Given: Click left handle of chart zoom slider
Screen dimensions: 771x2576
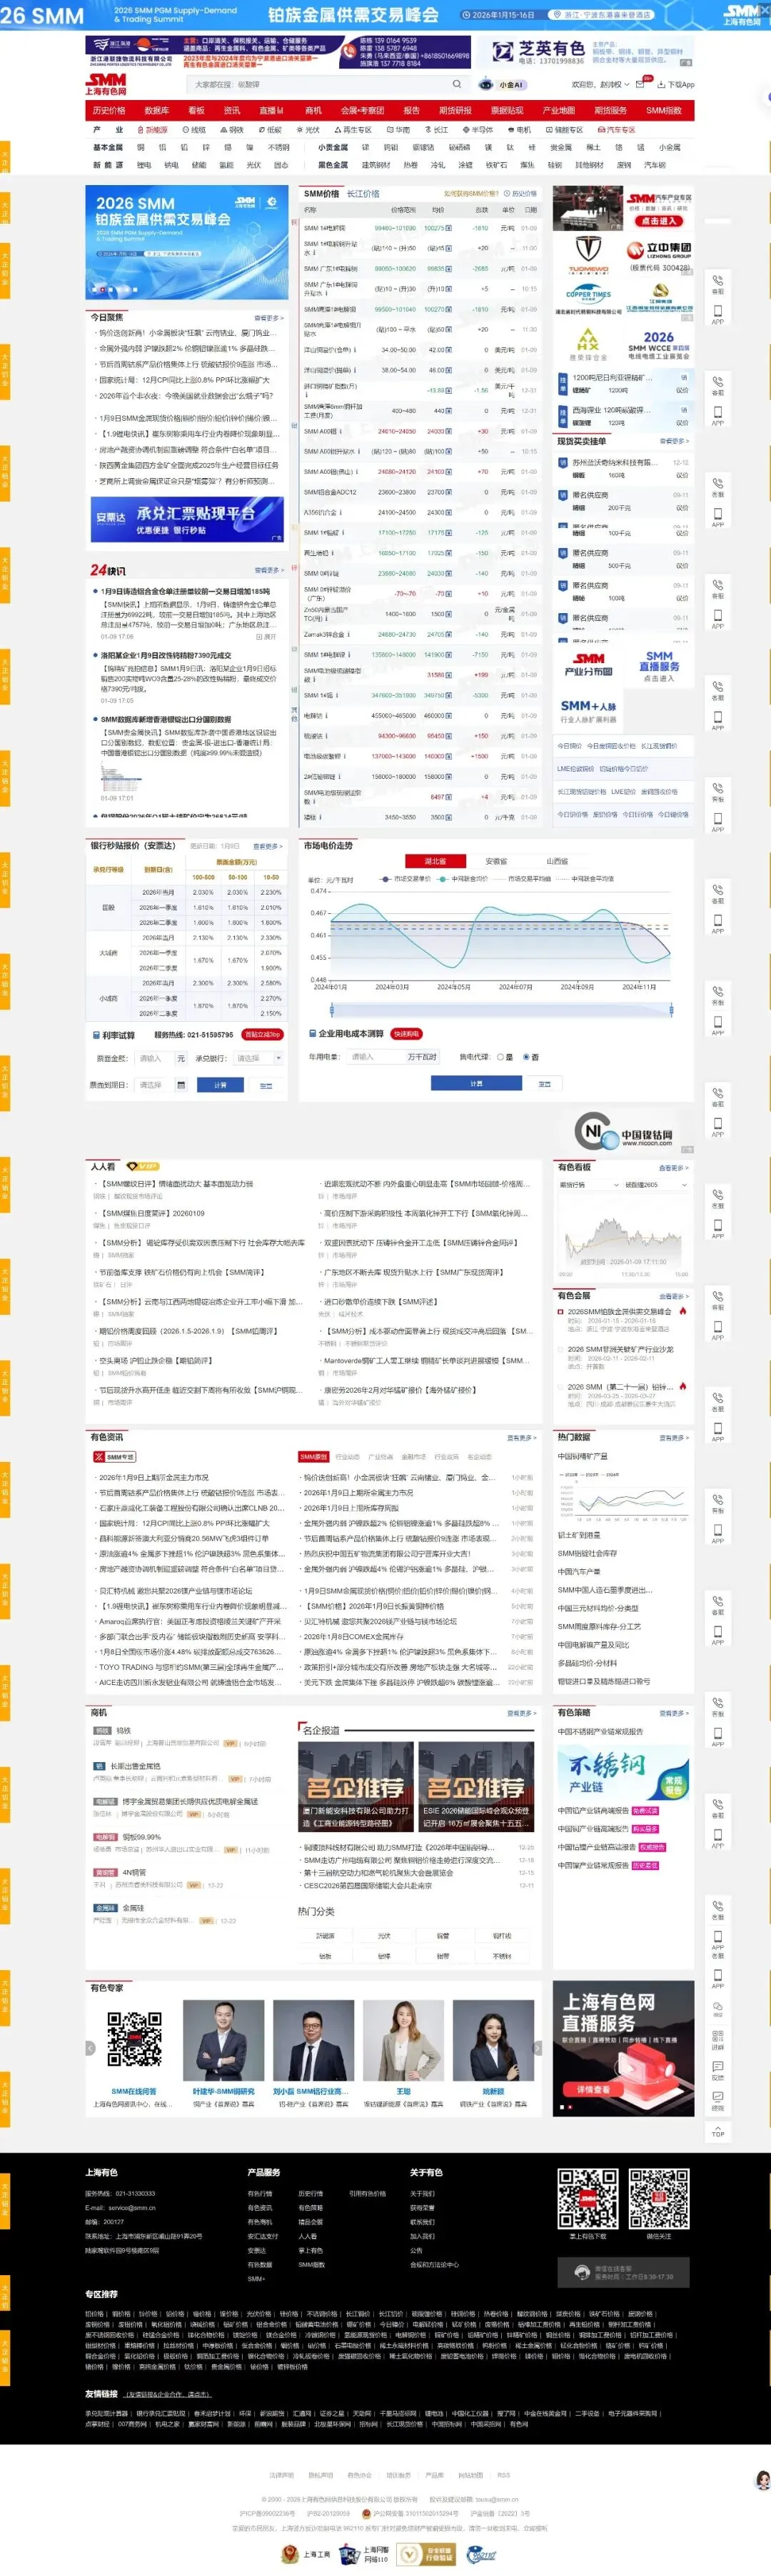Looking at the screenshot, I should pos(331,1010).
